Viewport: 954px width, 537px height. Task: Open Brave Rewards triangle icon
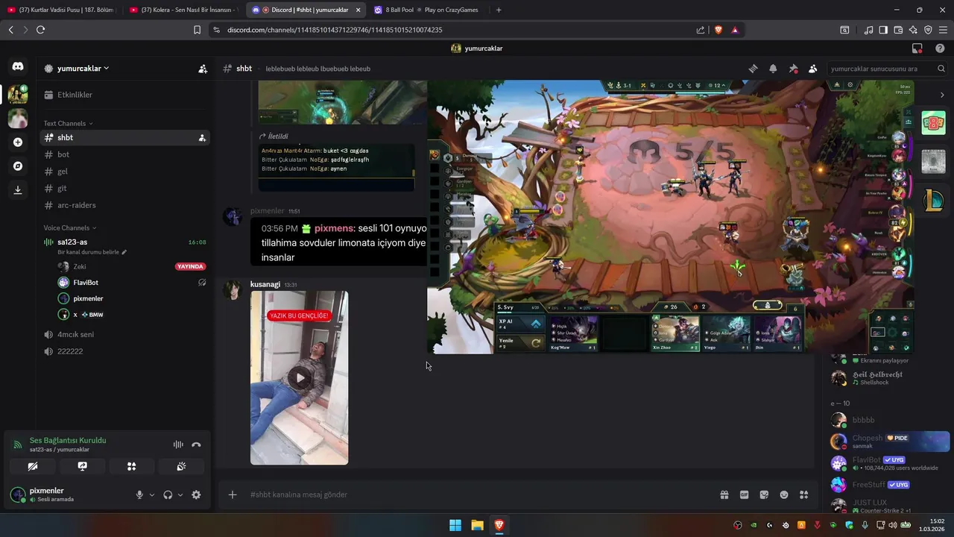click(x=735, y=30)
